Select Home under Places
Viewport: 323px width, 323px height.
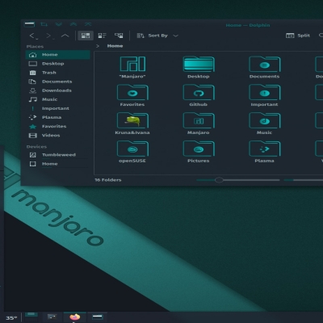coord(58,55)
